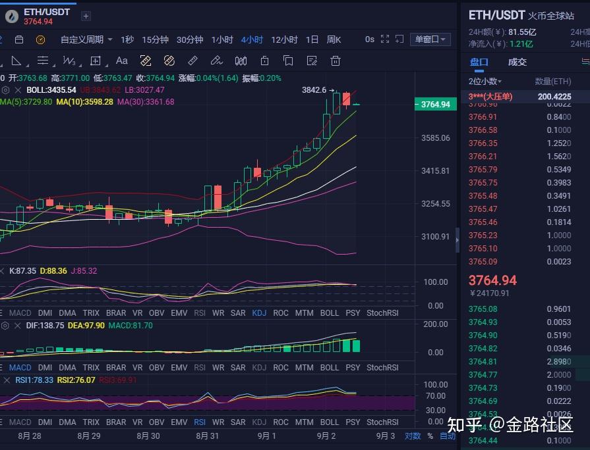Screen dimensions: 590x450
Task: Delete drawings with the trash icon
Action: point(336,61)
